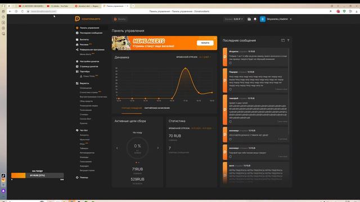Image resolution: width=360 pixels, height=202 pixels.
Task: Go back in browser navigation
Action: click(x=10, y=11)
